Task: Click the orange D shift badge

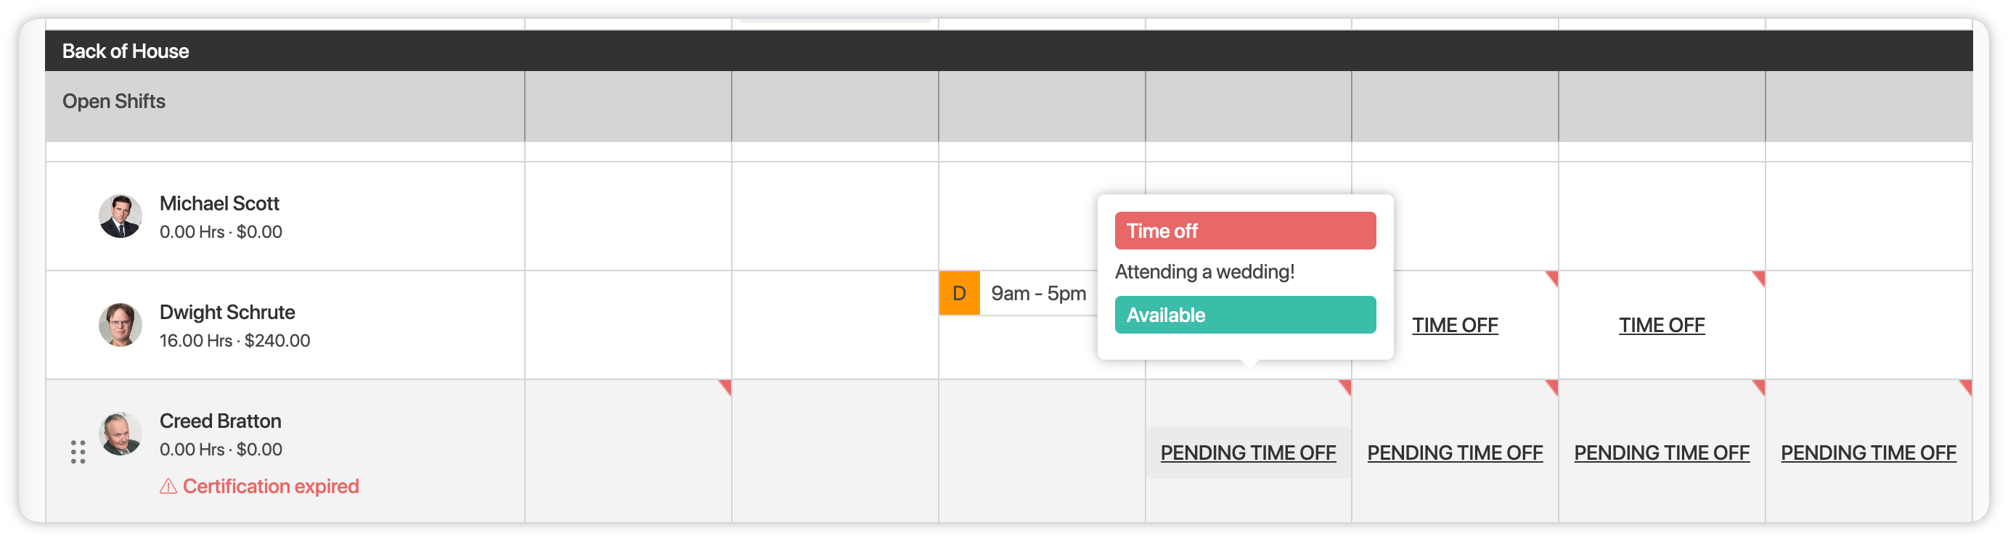Action: [x=959, y=294]
